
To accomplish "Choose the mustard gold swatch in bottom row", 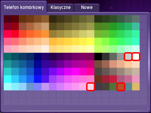I will 136,87.
